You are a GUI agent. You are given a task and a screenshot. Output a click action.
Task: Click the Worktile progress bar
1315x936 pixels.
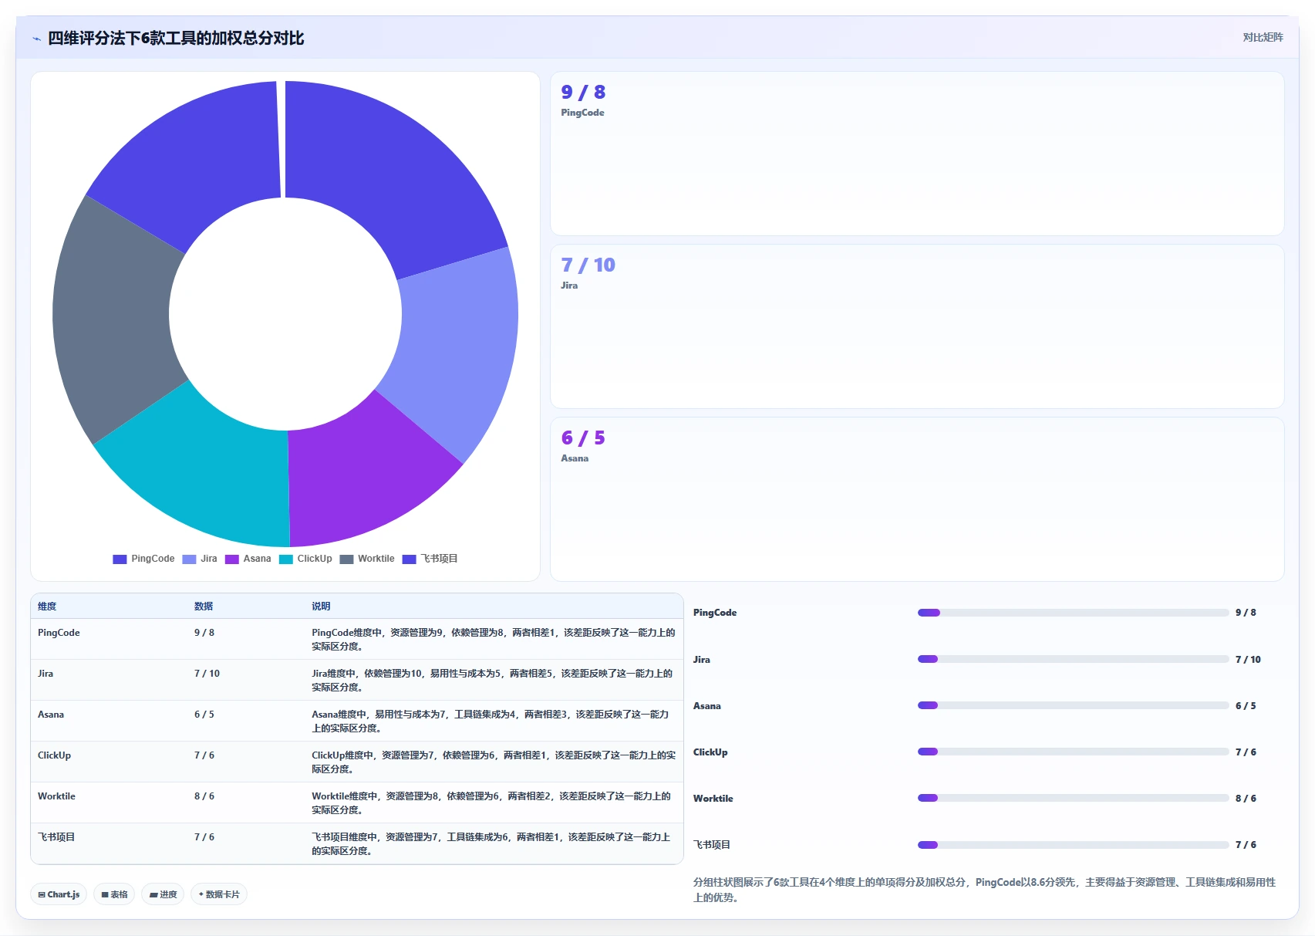pos(1073,798)
